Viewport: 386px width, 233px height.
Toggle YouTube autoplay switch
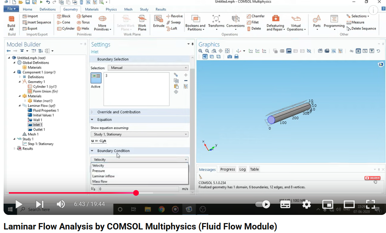[x=263, y=204]
